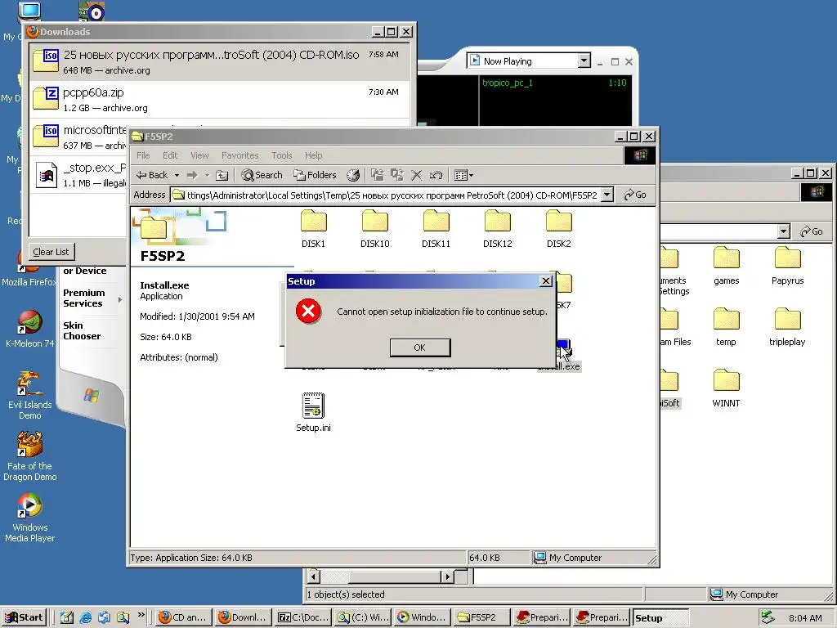Select the temp folder in back Explorer window
837x628 pixels.
(726, 327)
